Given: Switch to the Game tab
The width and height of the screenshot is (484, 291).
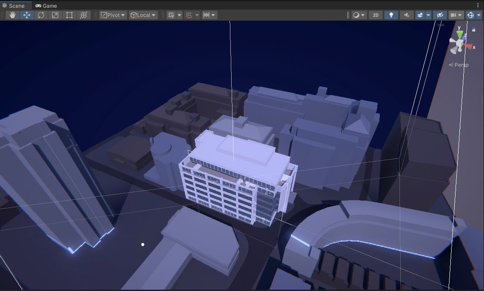Looking at the screenshot, I should [x=46, y=6].
